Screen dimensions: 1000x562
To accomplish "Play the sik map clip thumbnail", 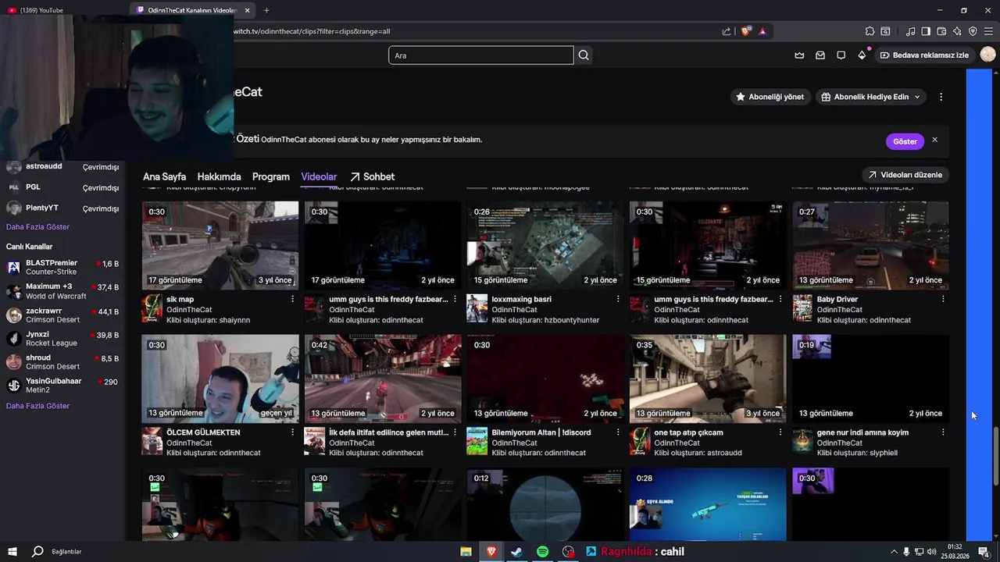I will pyautogui.click(x=220, y=246).
